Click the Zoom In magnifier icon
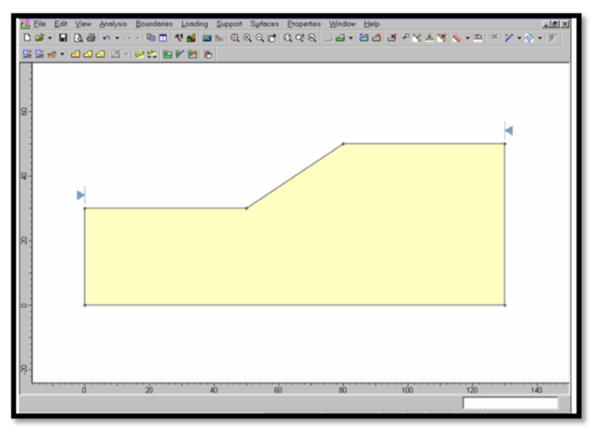Viewport: 596px width, 433px height. [x=247, y=38]
